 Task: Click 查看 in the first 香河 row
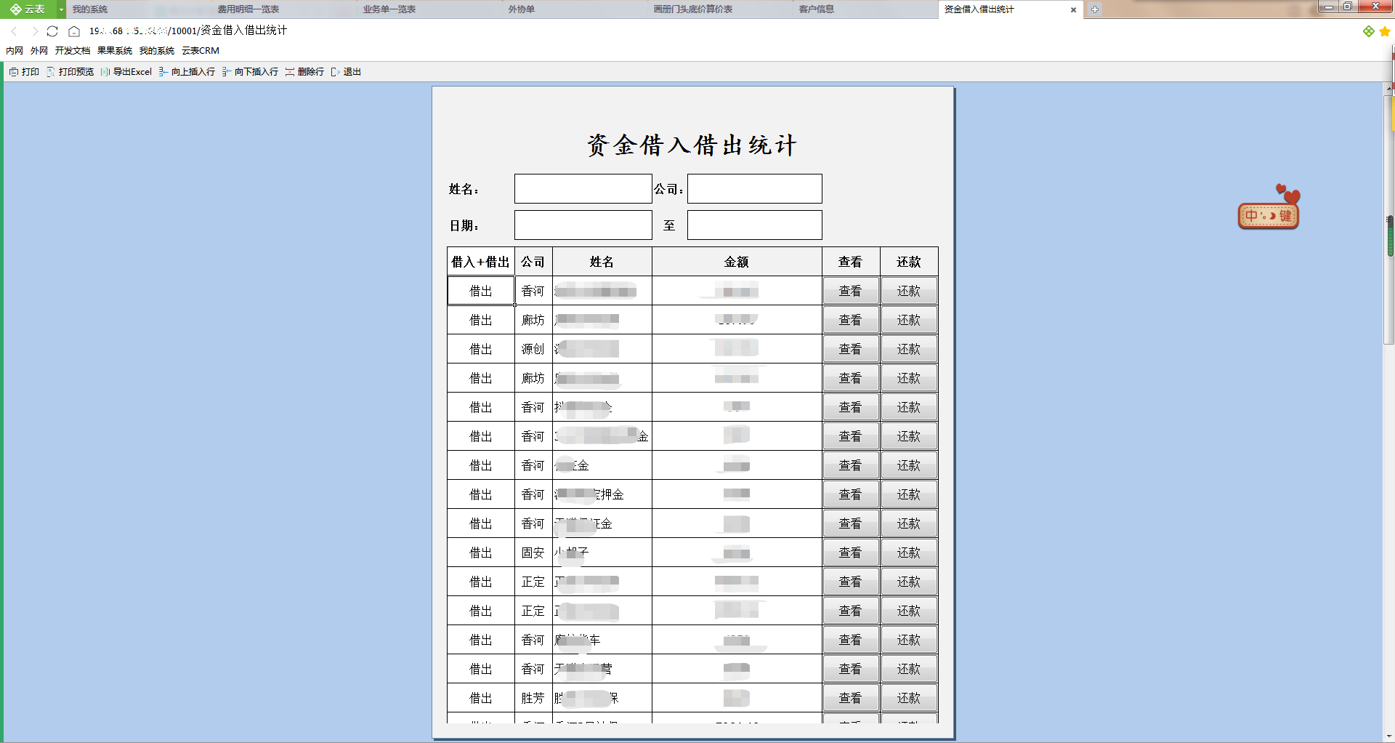[851, 291]
